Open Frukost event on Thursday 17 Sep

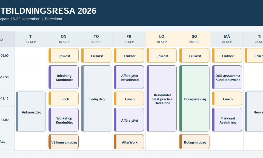tap(96, 55)
